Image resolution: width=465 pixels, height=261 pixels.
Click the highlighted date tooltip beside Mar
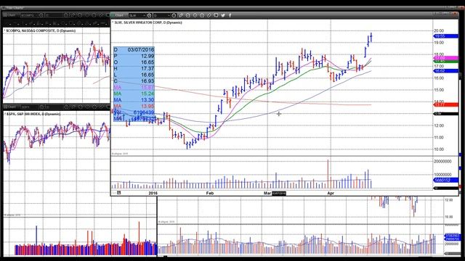[279, 194]
